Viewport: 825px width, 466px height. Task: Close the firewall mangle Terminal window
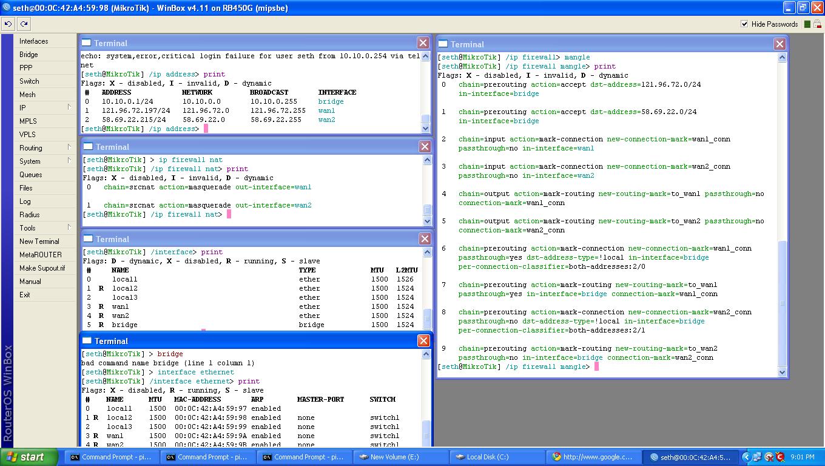[780, 44]
